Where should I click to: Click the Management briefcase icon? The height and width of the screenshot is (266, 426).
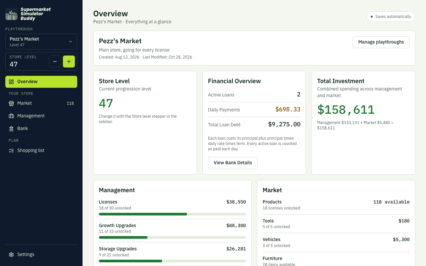11,116
